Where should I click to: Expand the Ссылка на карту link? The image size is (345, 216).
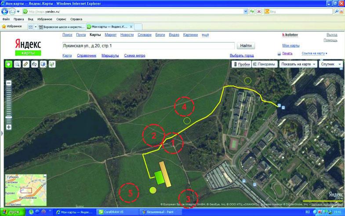pyautogui.click(x=315, y=53)
